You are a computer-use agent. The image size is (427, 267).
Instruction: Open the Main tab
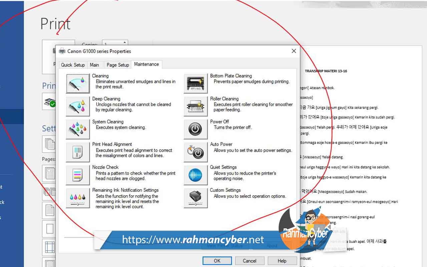pos(95,65)
